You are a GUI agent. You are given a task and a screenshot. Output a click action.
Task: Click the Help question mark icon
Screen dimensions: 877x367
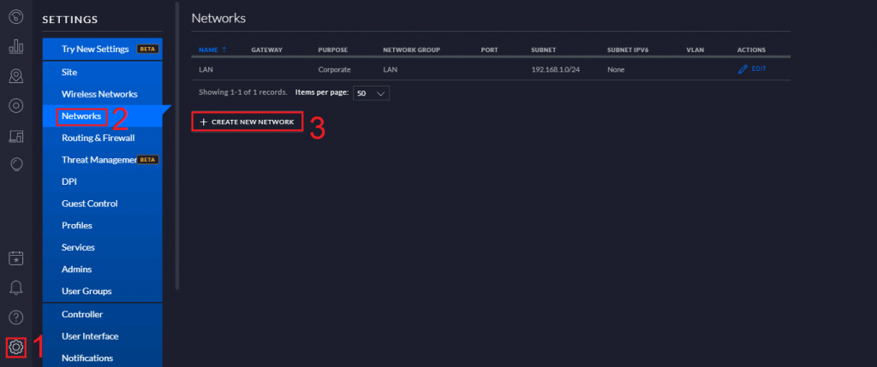(15, 317)
